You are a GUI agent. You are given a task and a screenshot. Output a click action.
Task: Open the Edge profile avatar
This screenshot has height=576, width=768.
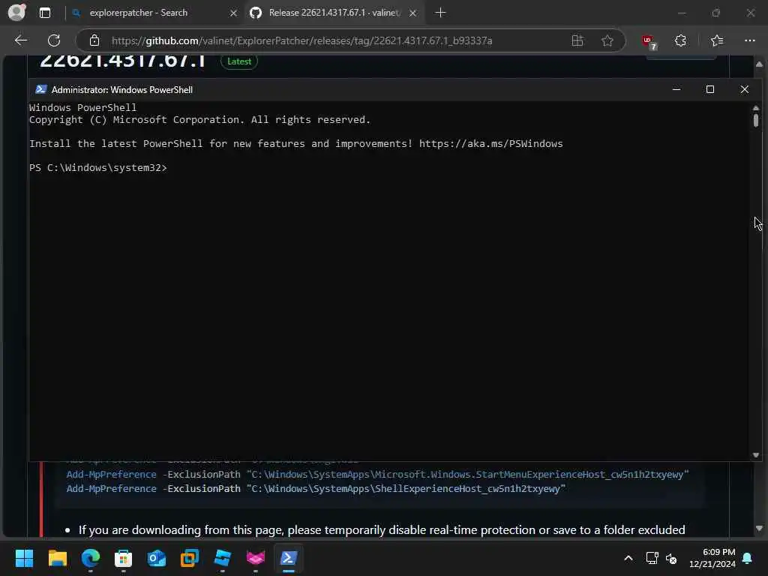point(16,12)
